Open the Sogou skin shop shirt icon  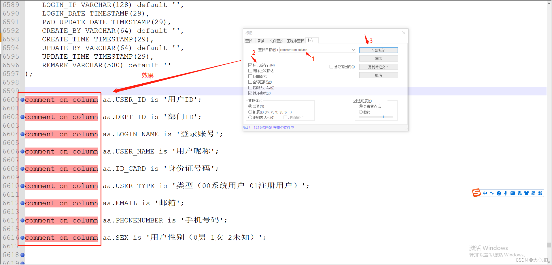526,193
